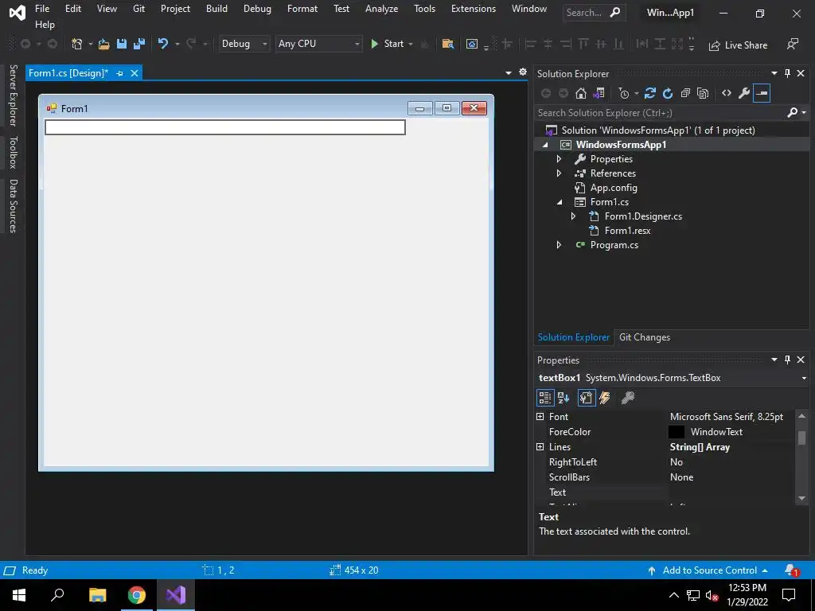Click Sync with Active Document icon
Viewport: 815px width, 611px height.
click(x=649, y=94)
